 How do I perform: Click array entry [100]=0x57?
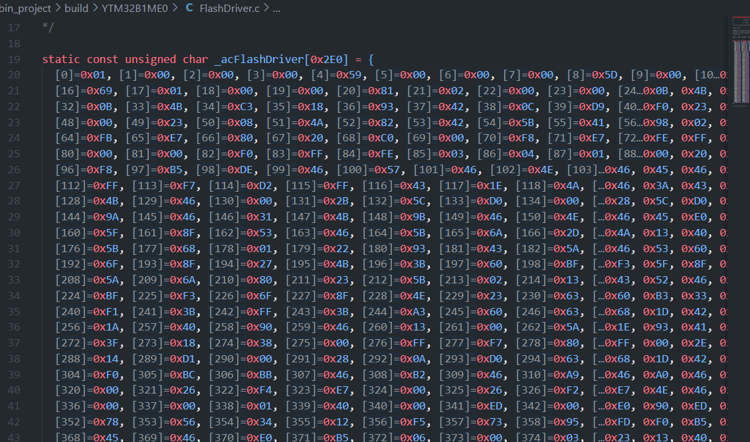click(368, 170)
